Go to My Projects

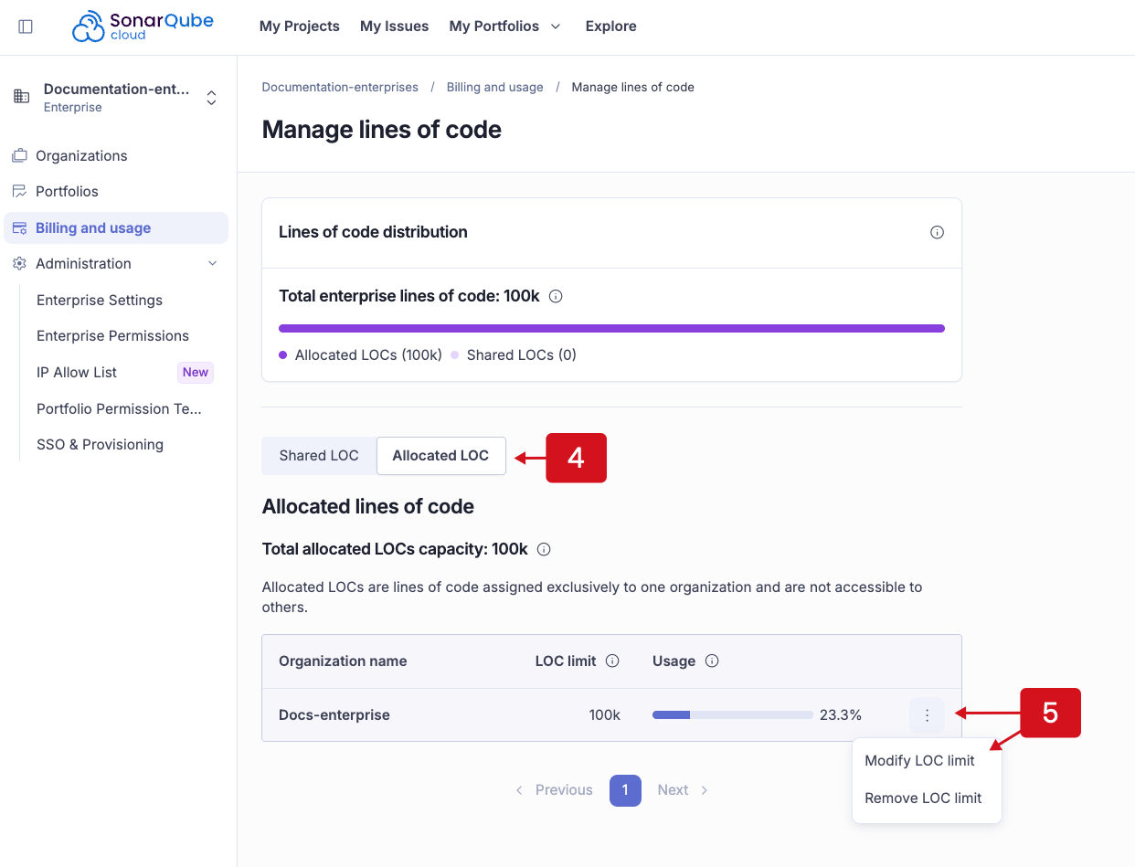[300, 26]
